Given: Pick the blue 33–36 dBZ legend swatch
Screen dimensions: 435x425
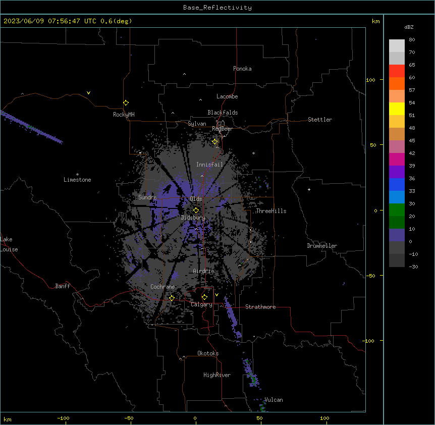Looking at the screenshot, I should click(x=397, y=184).
